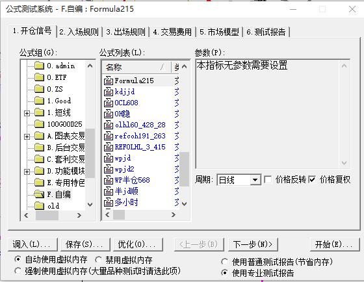This screenshot has height=282, width=364.
Task: Click the 多小时 formula icon
Action: point(108,202)
